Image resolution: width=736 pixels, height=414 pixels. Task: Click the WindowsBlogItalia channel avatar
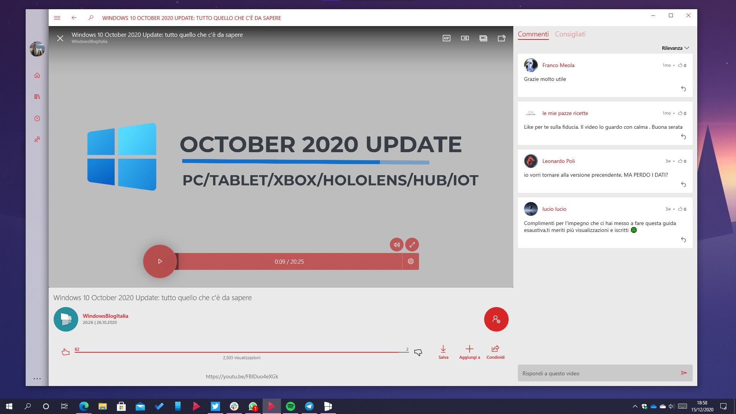(x=66, y=319)
